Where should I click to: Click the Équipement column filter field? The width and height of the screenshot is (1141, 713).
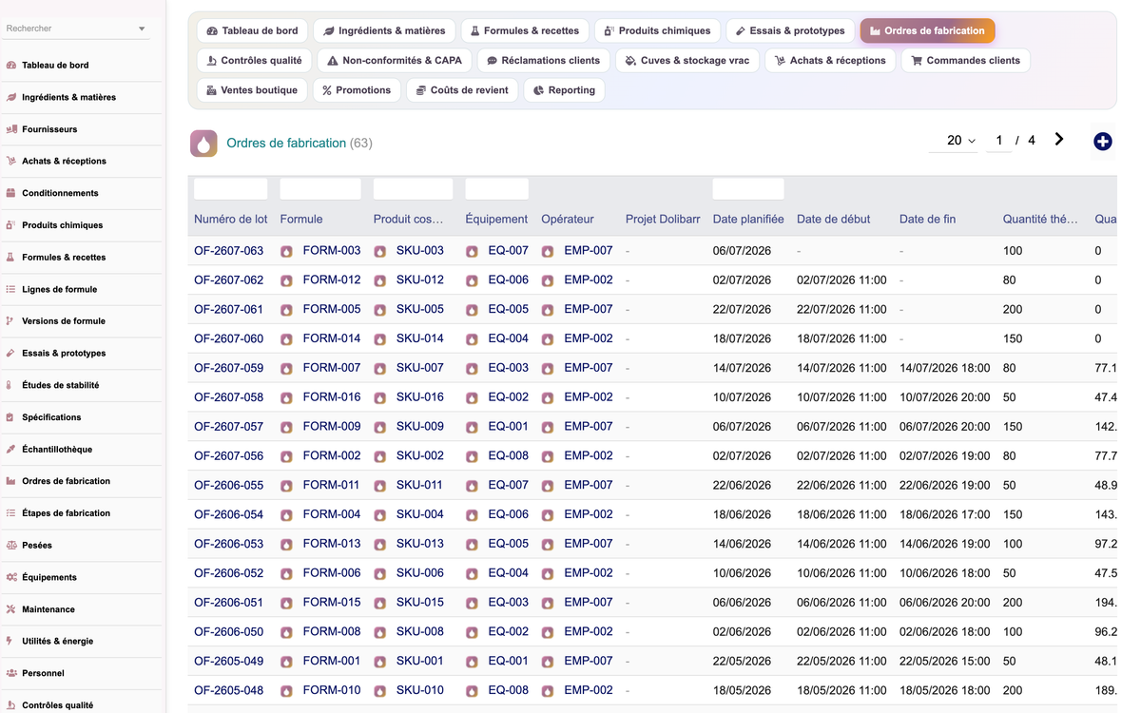click(497, 188)
